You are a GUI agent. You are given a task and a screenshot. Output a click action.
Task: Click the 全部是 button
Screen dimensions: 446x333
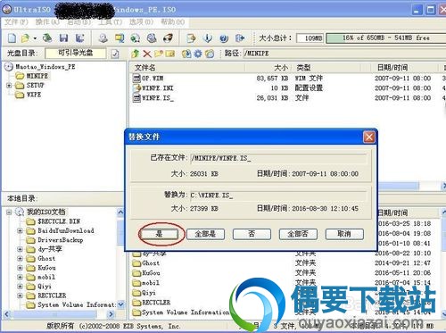[205, 234]
